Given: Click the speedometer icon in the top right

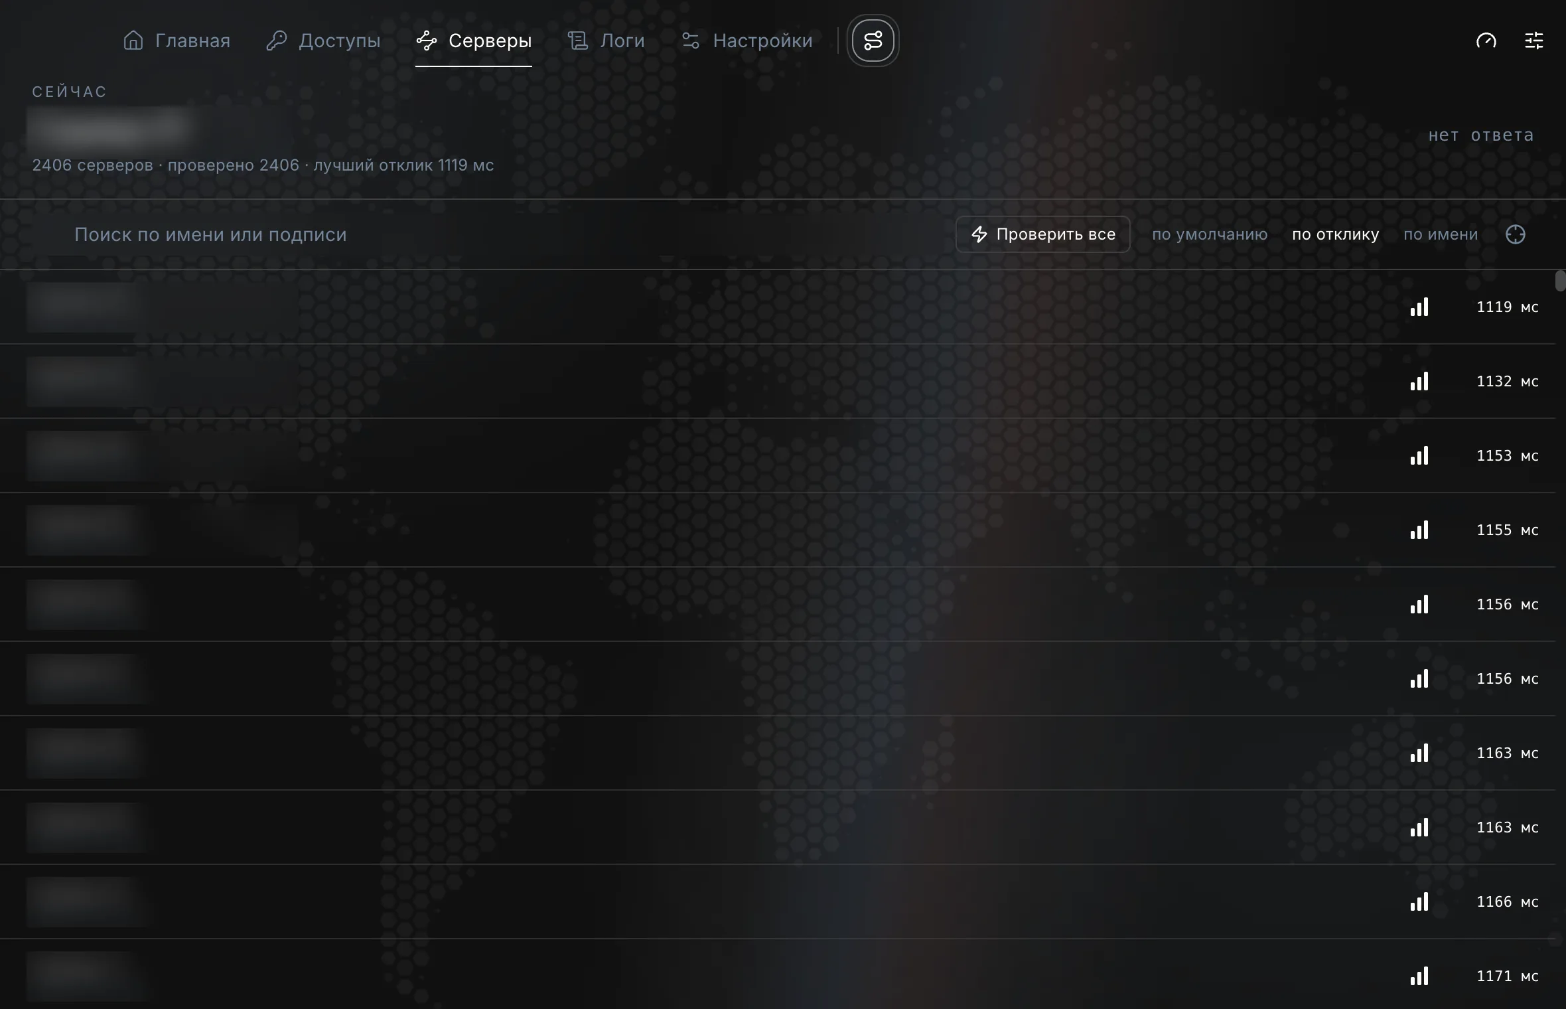Looking at the screenshot, I should pyautogui.click(x=1486, y=40).
